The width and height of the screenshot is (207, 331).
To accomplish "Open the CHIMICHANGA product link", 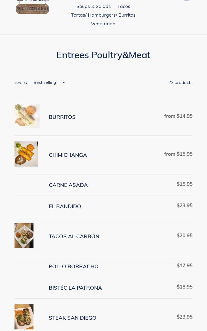I will click(x=68, y=155).
